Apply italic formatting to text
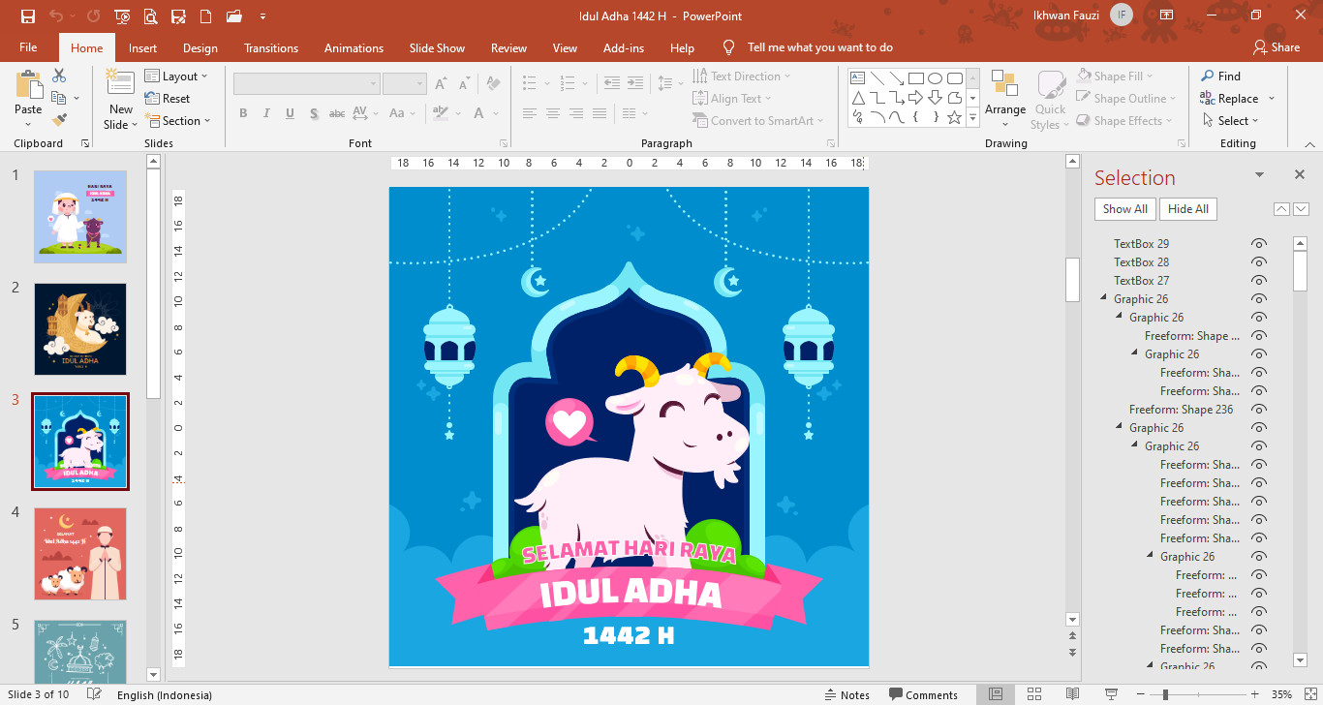 tap(266, 113)
